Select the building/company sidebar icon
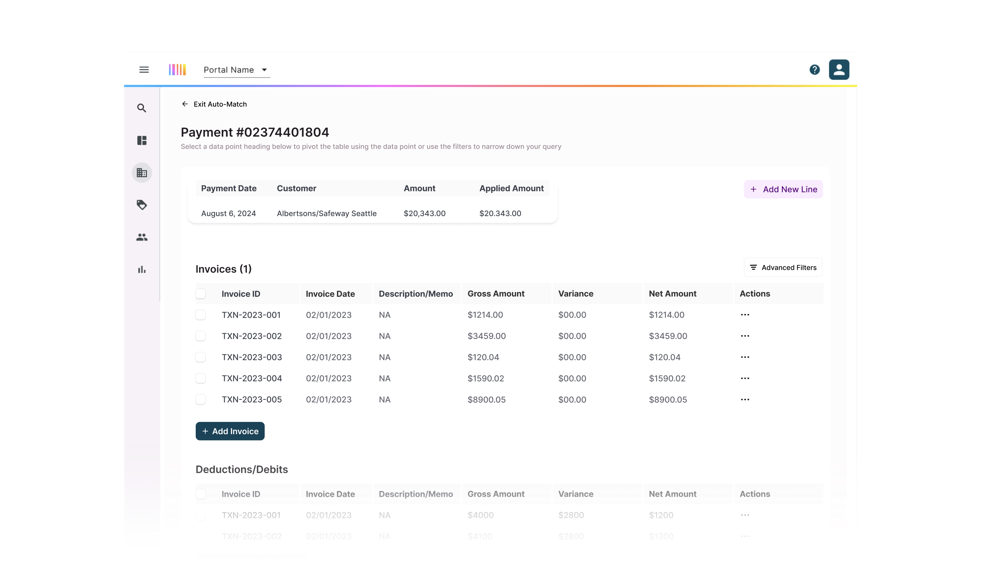 tap(142, 173)
